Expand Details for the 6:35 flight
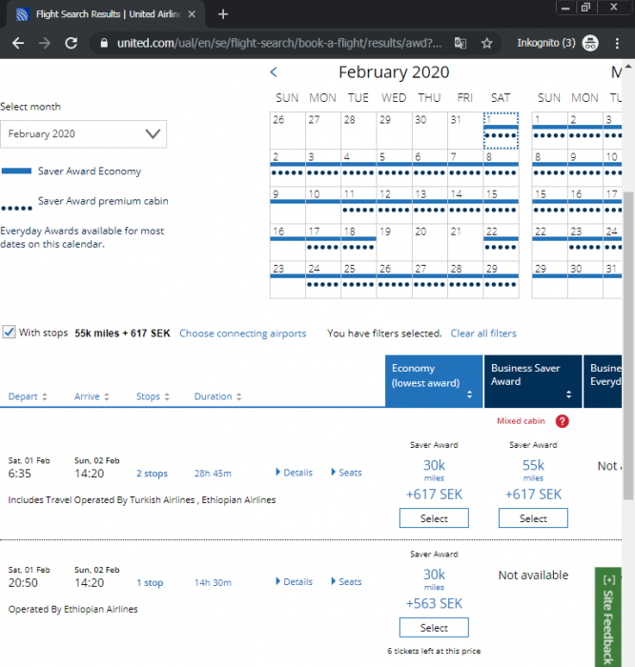Viewport: 635px width, 667px height. pos(294,473)
